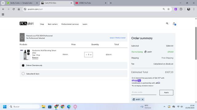Decrease quantity with minus button
Screen dimensions: 197x110
point(86,55)
